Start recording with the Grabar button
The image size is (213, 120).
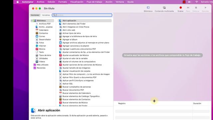tap(180, 8)
